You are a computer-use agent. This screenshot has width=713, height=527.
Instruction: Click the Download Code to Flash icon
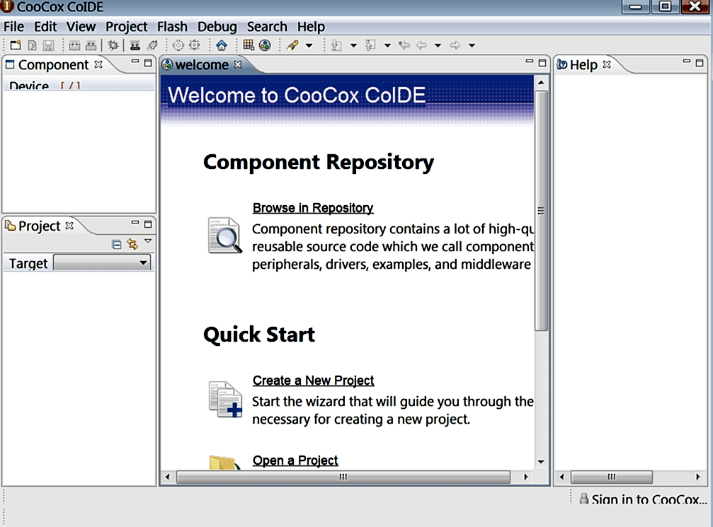point(134,45)
